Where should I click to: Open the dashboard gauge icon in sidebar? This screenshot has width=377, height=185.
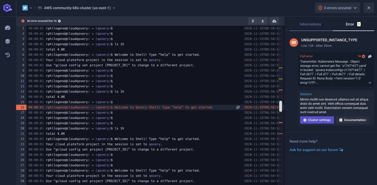[x=7, y=28]
